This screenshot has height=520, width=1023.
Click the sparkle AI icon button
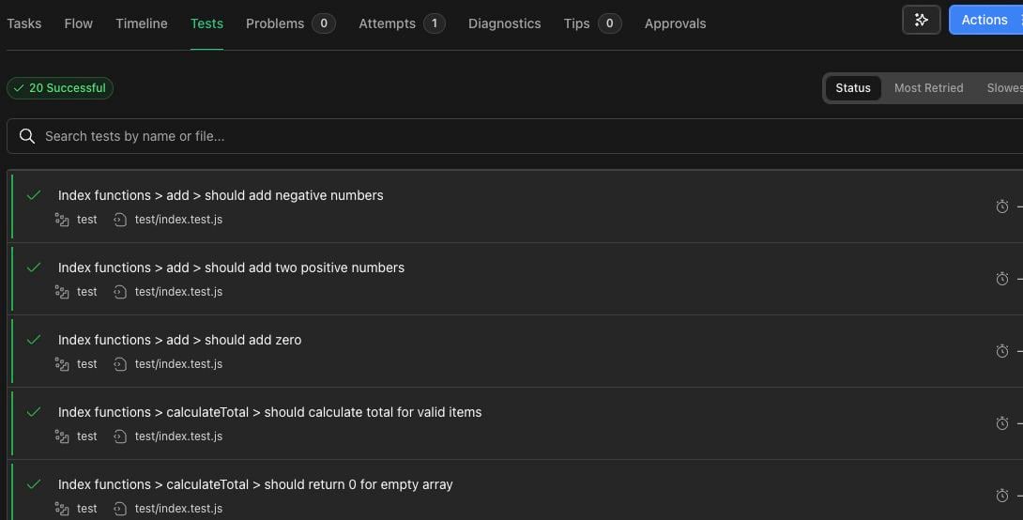[x=922, y=20]
